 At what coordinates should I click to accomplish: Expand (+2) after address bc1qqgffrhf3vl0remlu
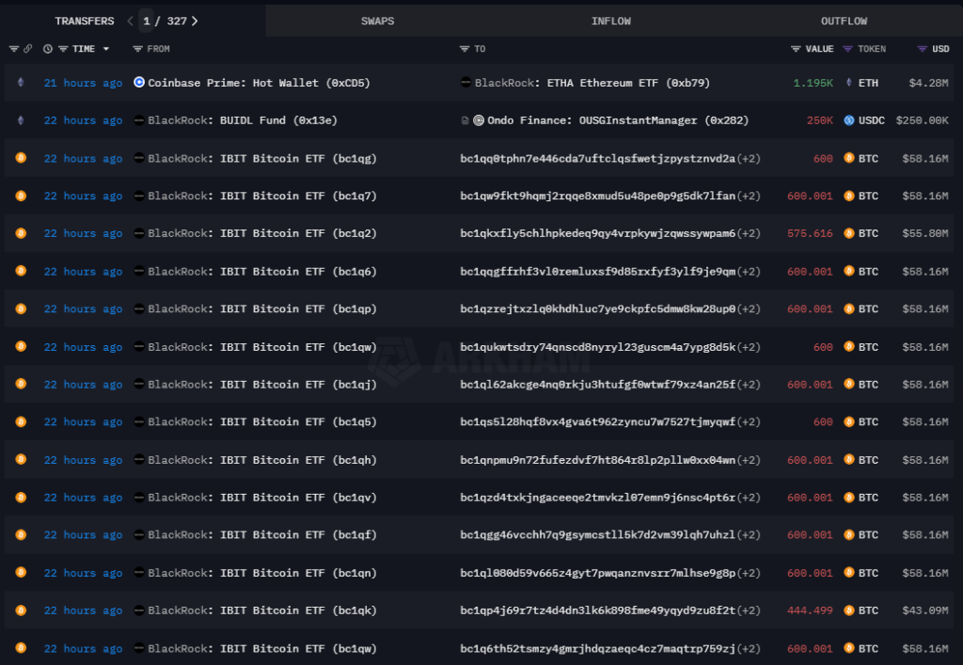pos(749,272)
